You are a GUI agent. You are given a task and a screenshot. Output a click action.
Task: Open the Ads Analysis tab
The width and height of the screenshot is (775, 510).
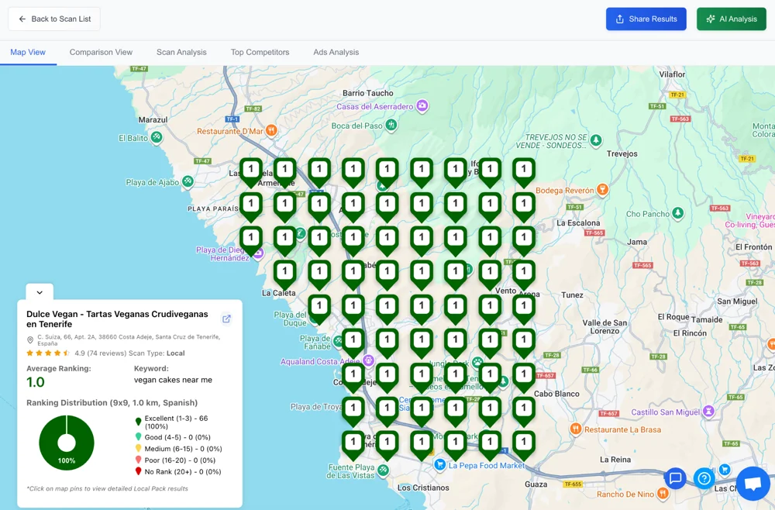(x=336, y=52)
